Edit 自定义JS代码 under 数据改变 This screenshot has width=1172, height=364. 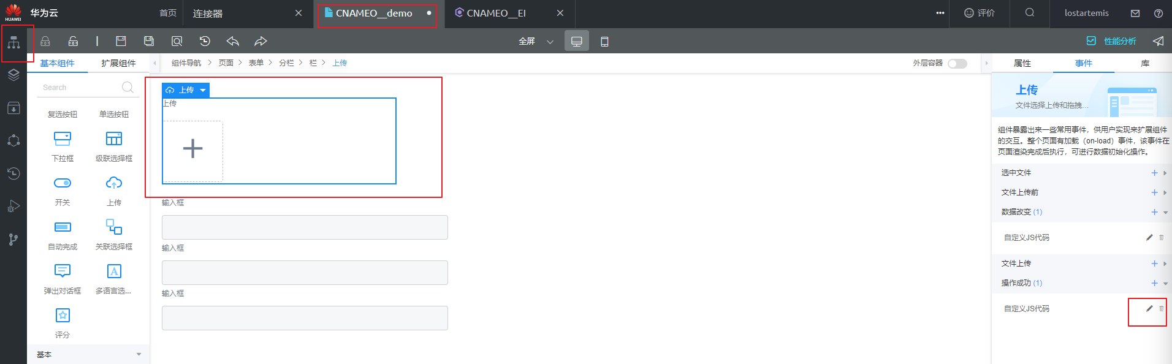1149,237
